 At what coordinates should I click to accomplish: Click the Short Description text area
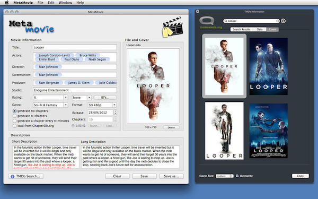tap(46, 157)
